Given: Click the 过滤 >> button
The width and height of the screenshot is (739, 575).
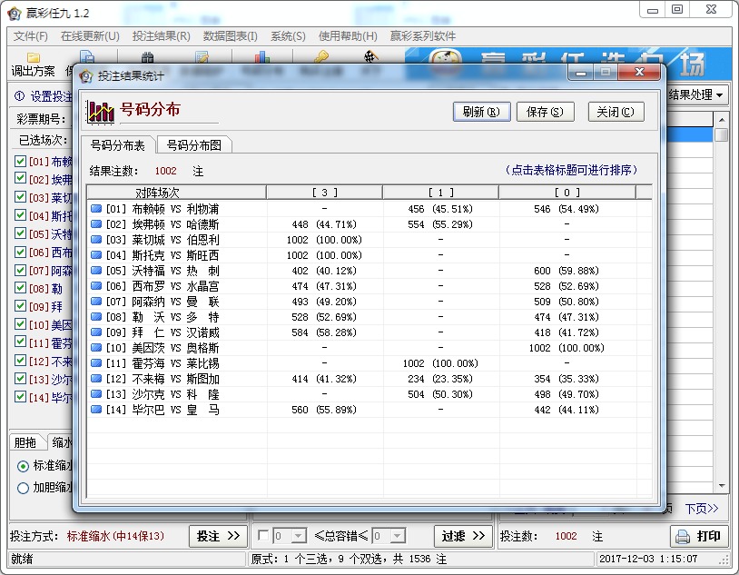Looking at the screenshot, I should click(461, 536).
